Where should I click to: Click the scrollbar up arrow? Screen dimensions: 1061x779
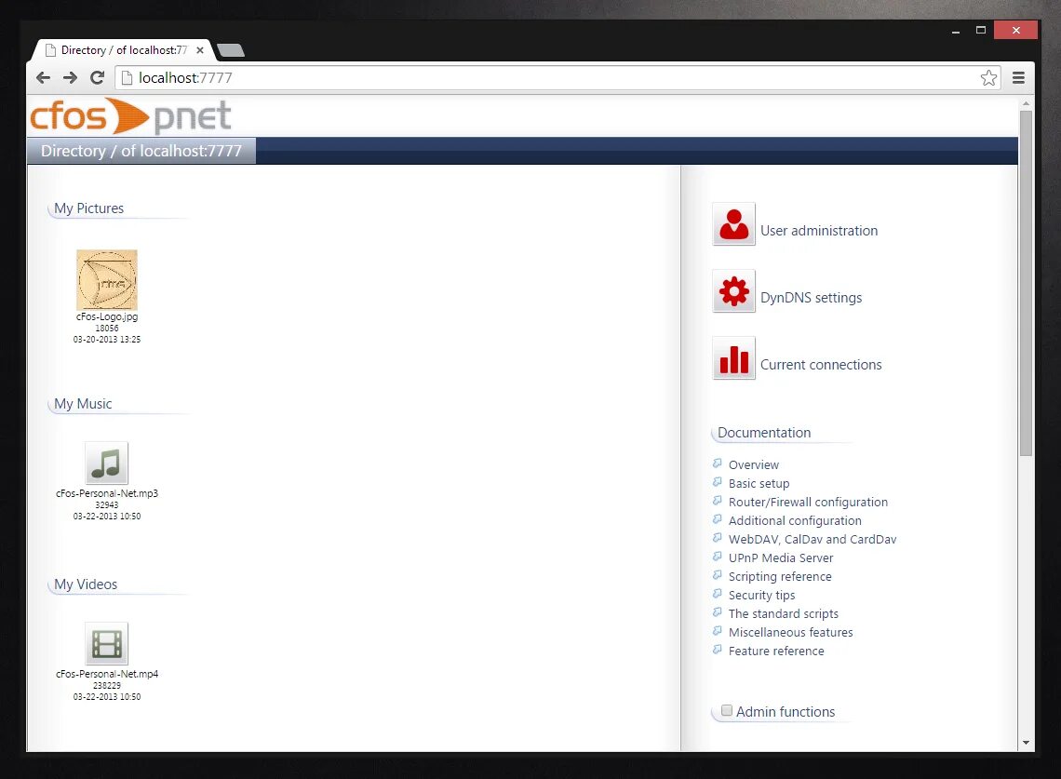pyautogui.click(x=1026, y=103)
